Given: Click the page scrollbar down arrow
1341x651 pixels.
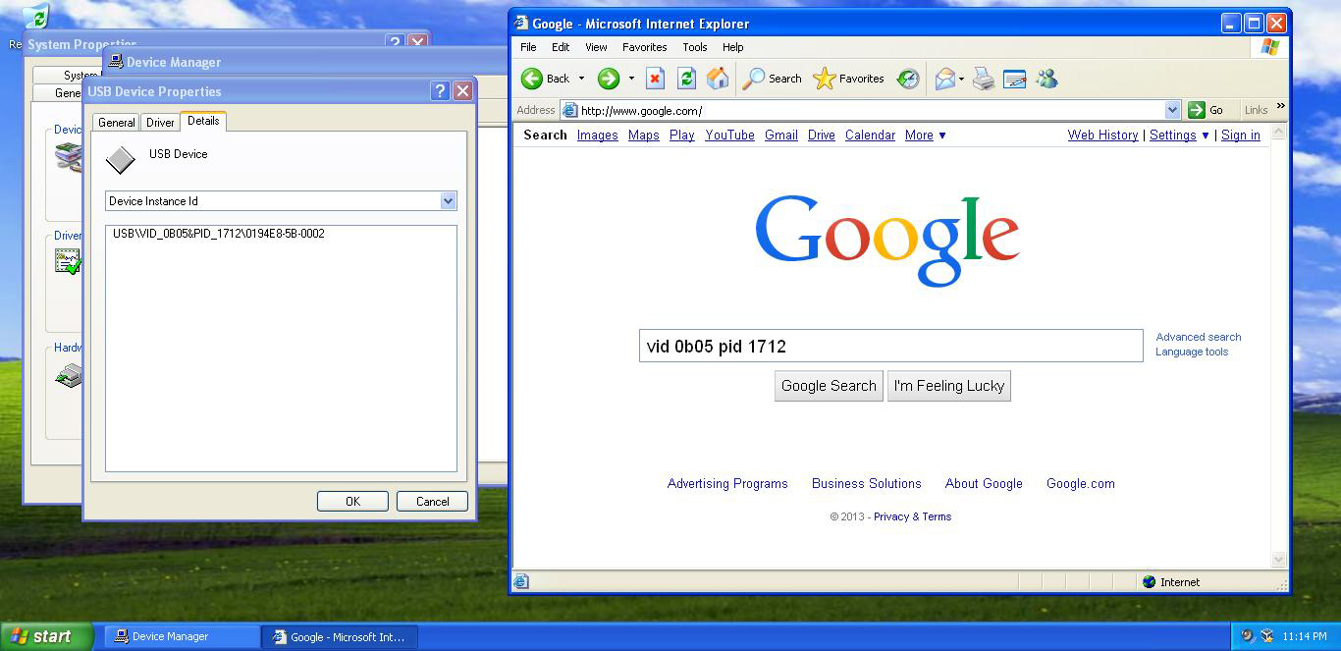Looking at the screenshot, I should point(1279,560).
